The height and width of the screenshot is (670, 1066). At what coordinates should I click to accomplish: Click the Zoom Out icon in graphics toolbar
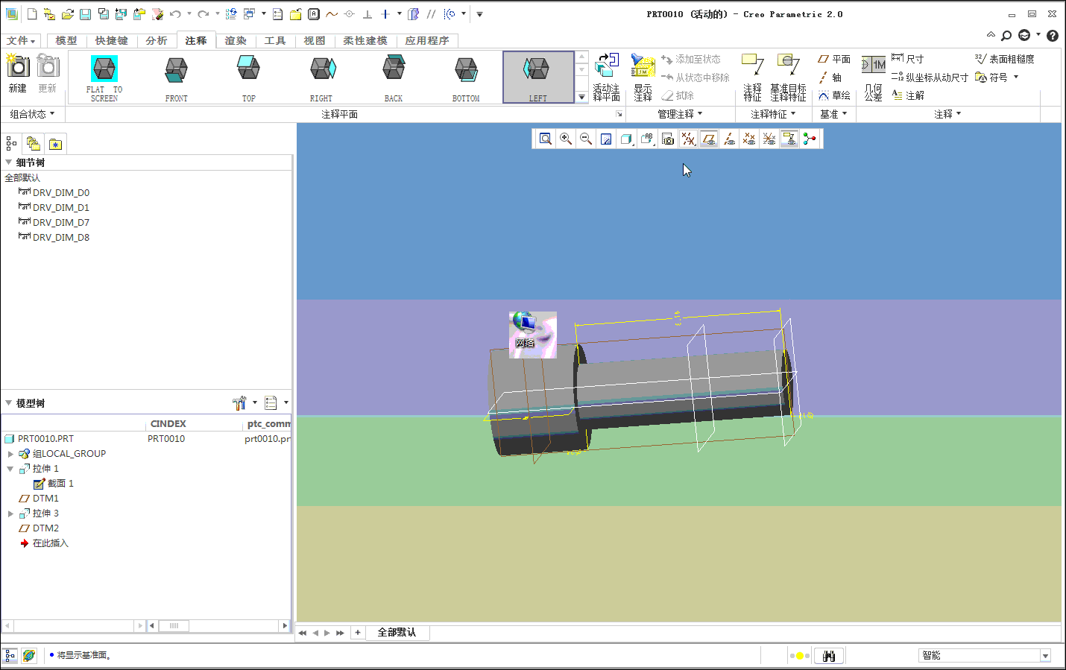coord(586,139)
